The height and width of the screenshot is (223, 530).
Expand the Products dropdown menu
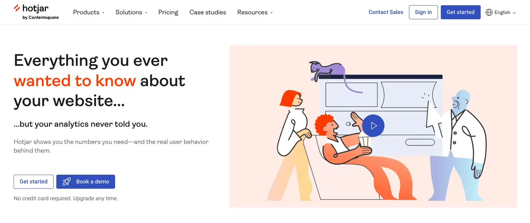[x=89, y=12]
